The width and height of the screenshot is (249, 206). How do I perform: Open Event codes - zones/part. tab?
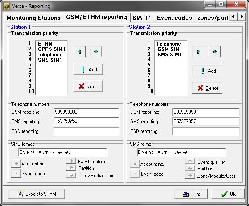[192, 18]
